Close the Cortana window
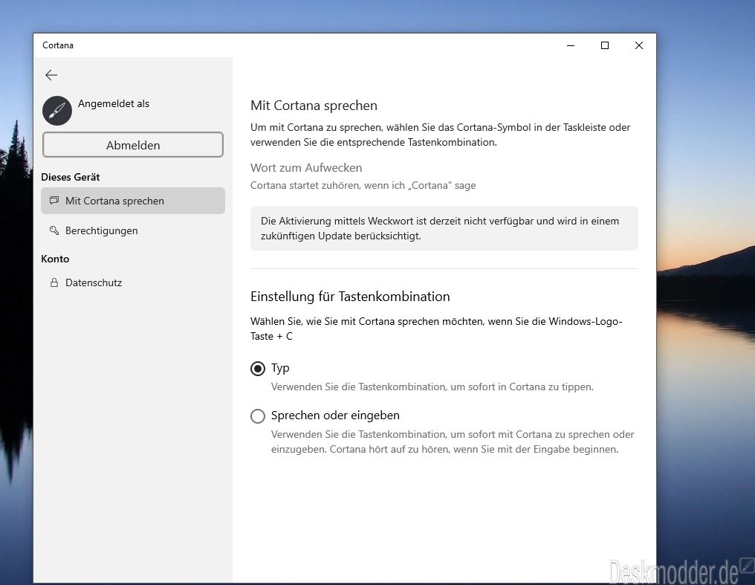This screenshot has width=755, height=585. coord(639,45)
